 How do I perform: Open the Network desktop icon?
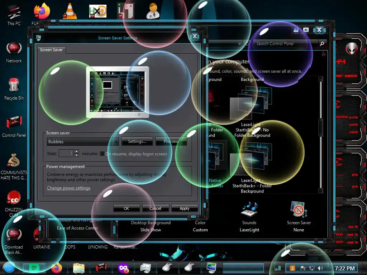(14, 52)
